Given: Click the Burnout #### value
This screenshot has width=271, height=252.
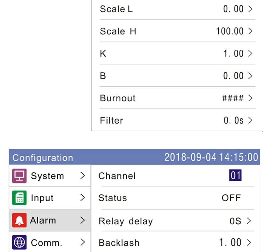Looking at the screenshot, I should click(x=233, y=98).
